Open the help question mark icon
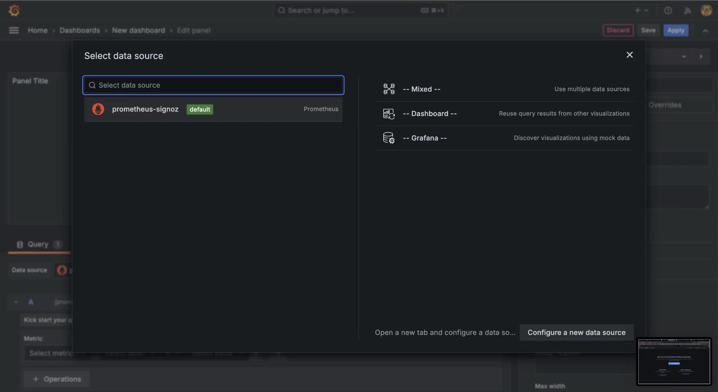The height and width of the screenshot is (392, 718). [x=668, y=10]
